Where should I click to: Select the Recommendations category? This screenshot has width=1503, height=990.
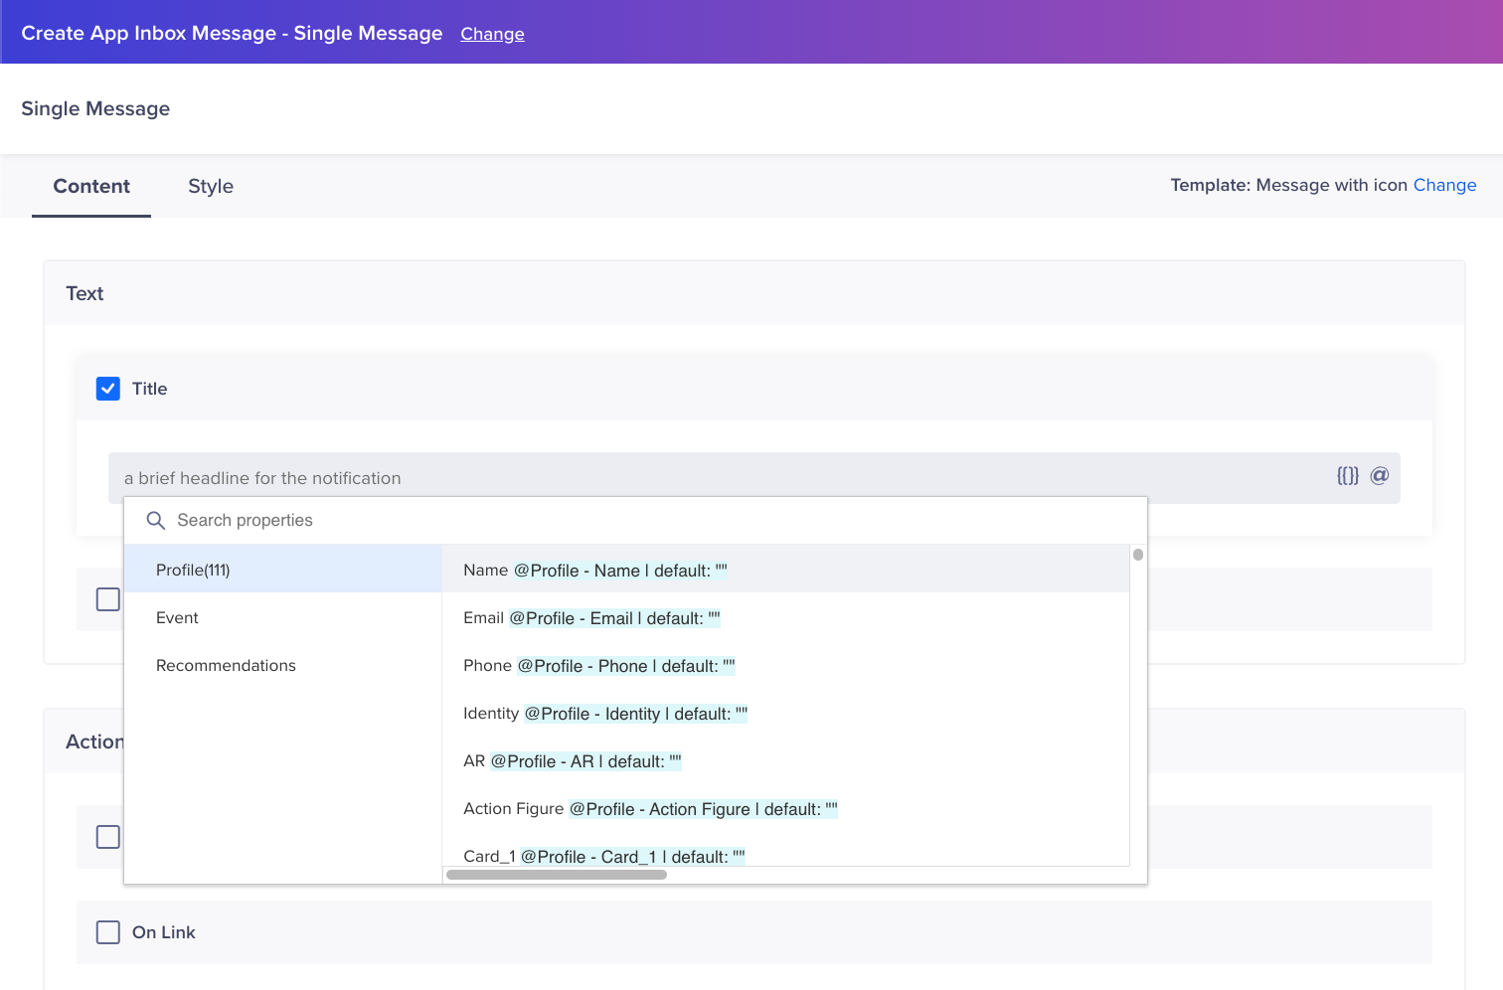(x=283, y=665)
